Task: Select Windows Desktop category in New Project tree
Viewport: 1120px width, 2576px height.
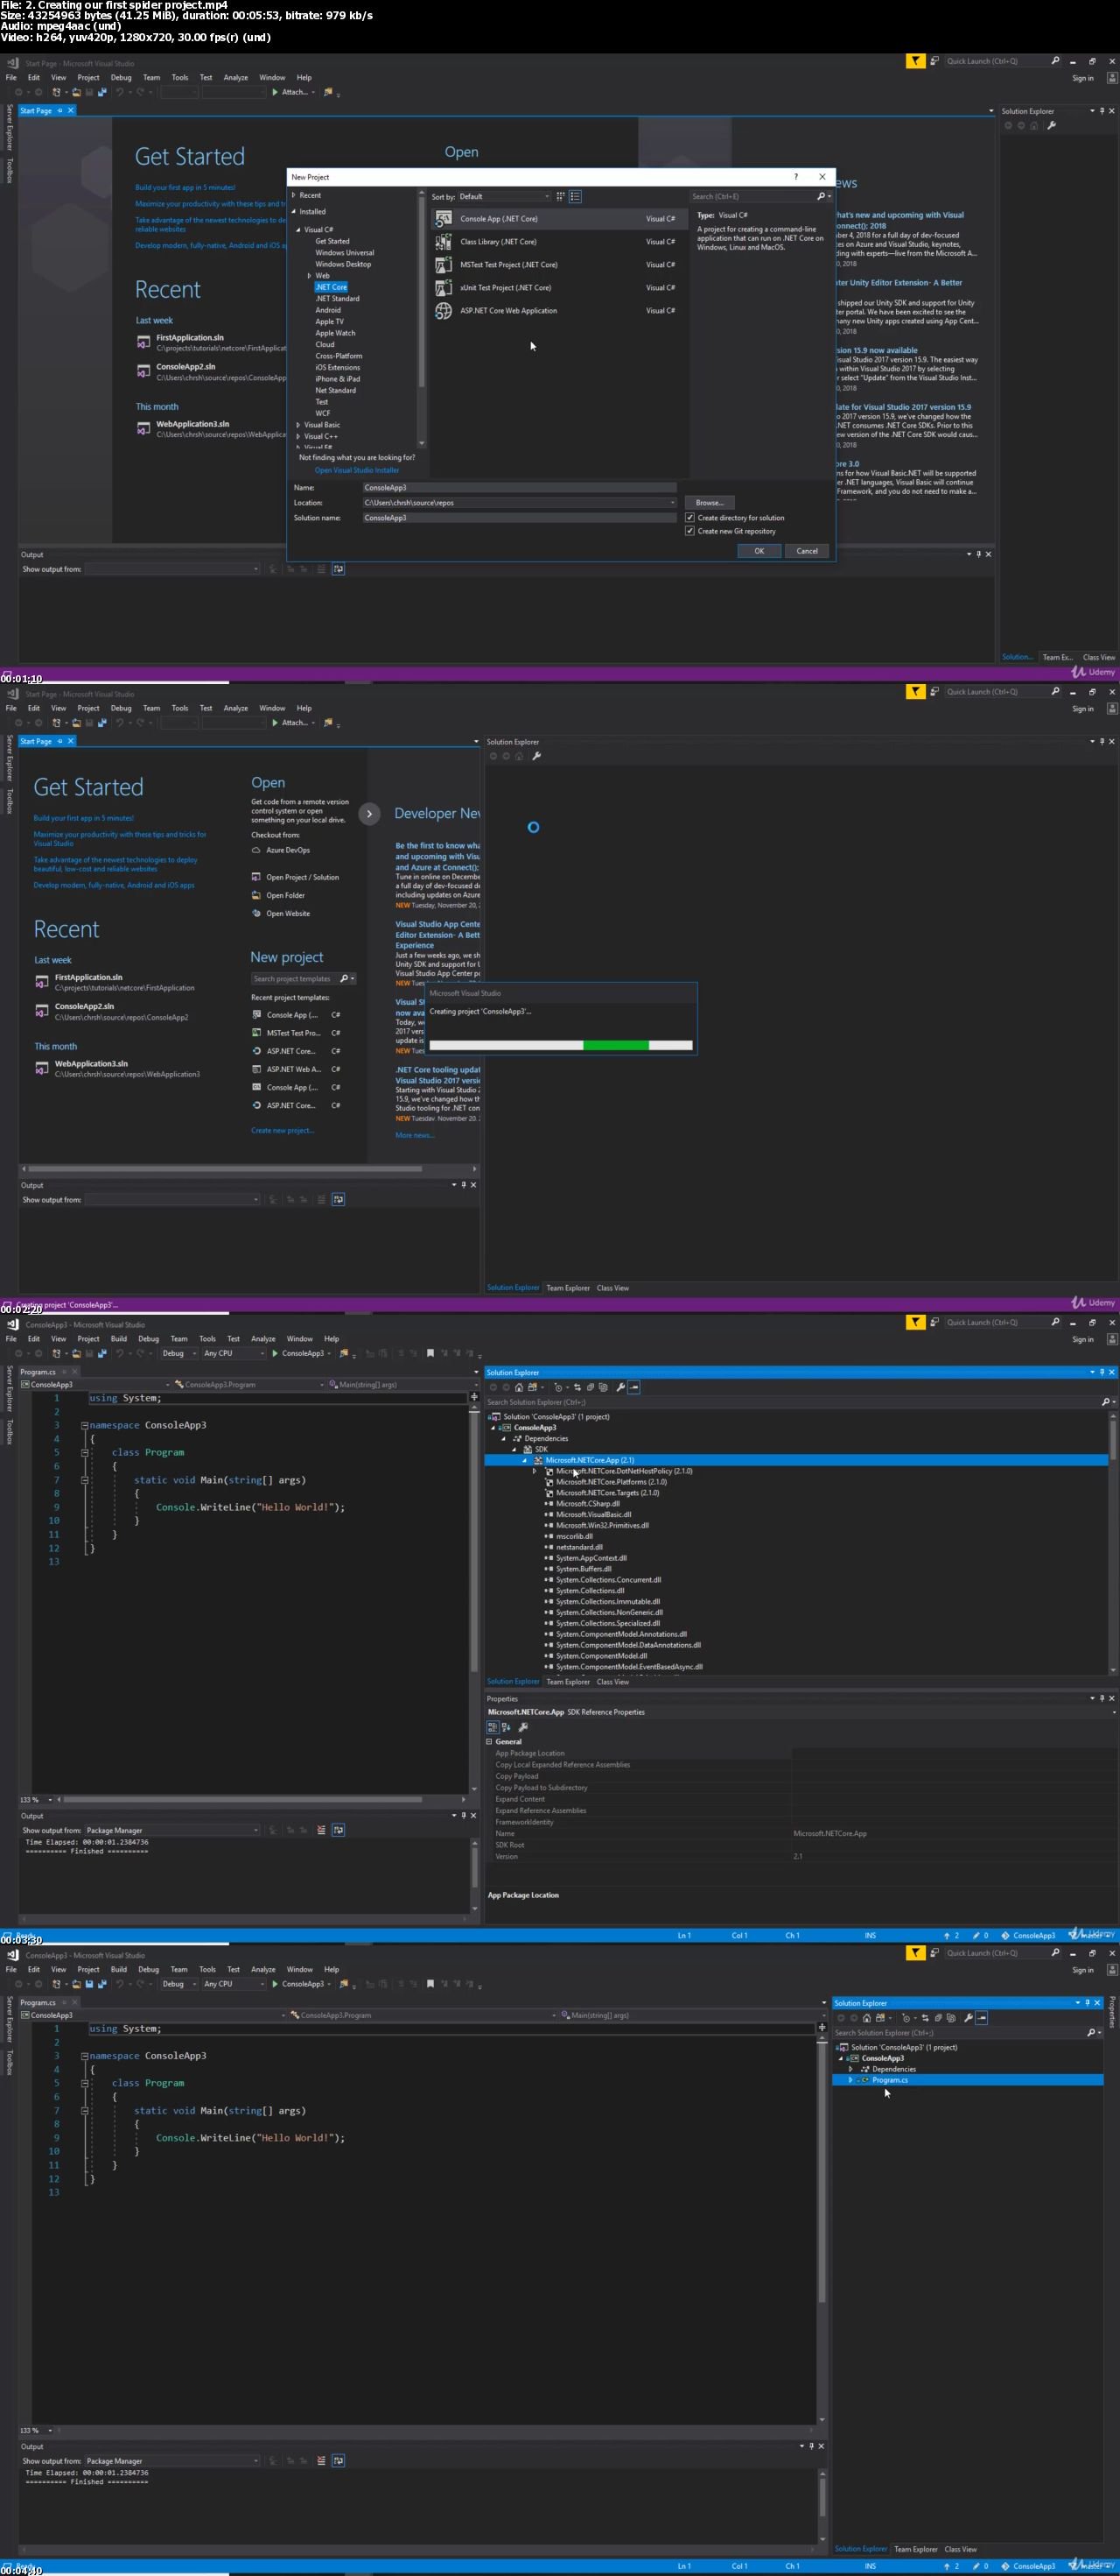Action: [x=343, y=264]
